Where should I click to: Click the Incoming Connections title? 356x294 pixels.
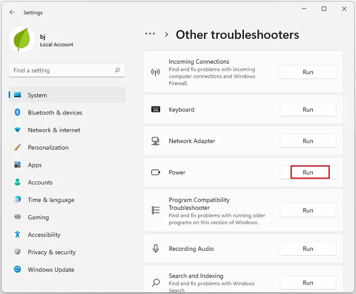[199, 61]
